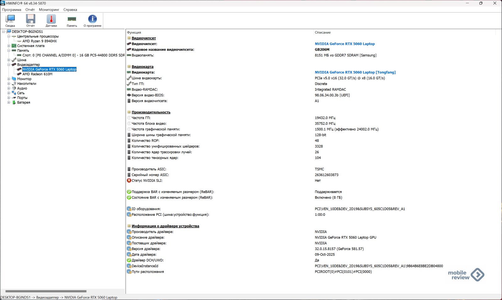Click the Отчет save report icon
Screen dimensions: 502x300
[x=30, y=21]
